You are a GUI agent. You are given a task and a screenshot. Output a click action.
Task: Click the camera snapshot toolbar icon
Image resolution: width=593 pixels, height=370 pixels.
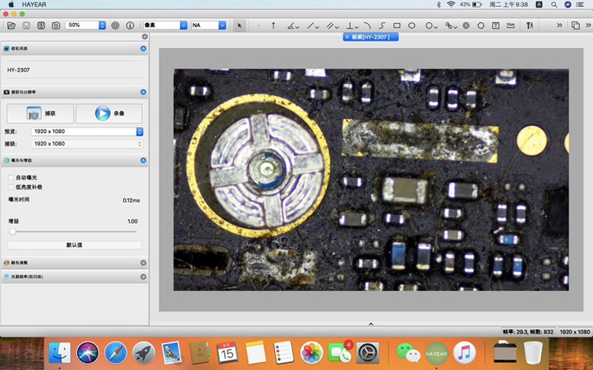click(56, 25)
